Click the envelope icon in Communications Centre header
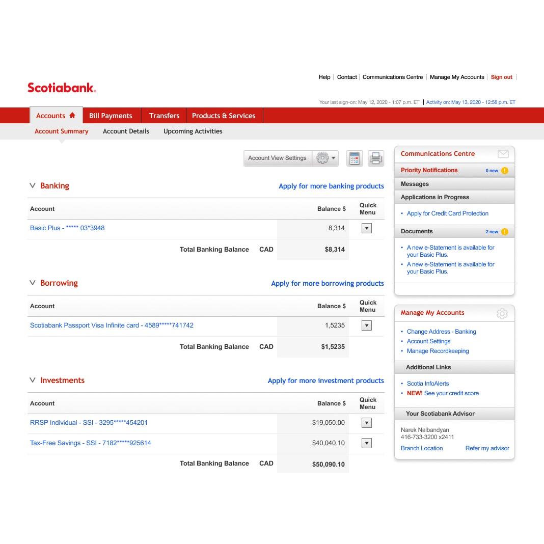Viewport: 544px width, 544px height. (x=503, y=153)
